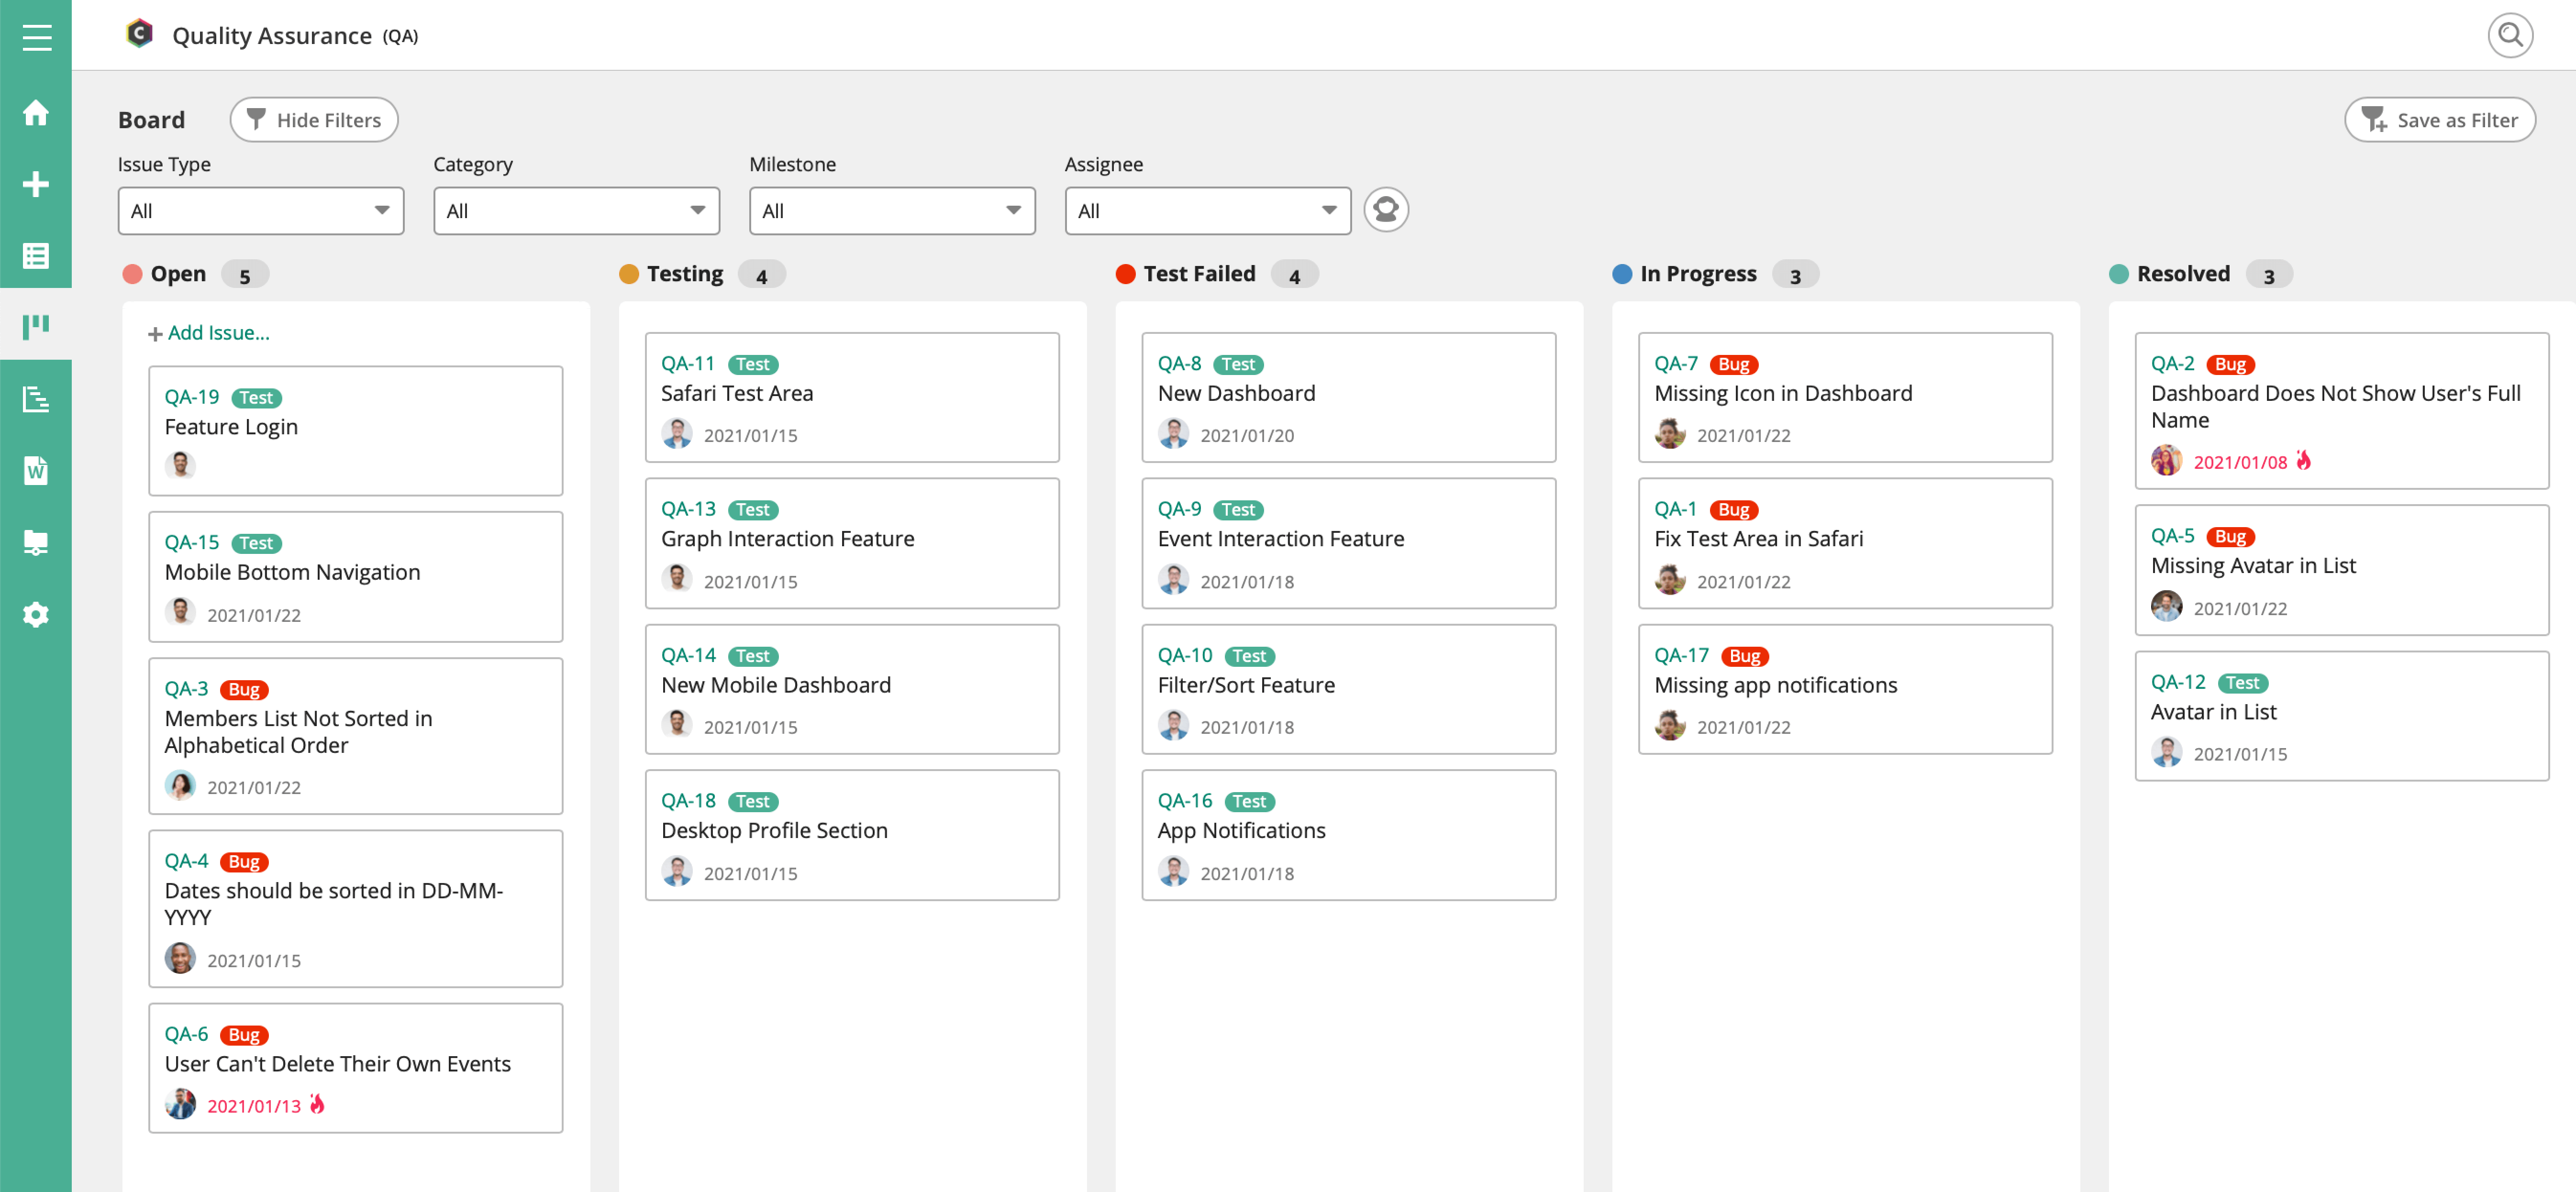Toggle the assign-to-me avatar filter button
This screenshot has width=2576, height=1192.
(x=1385, y=210)
